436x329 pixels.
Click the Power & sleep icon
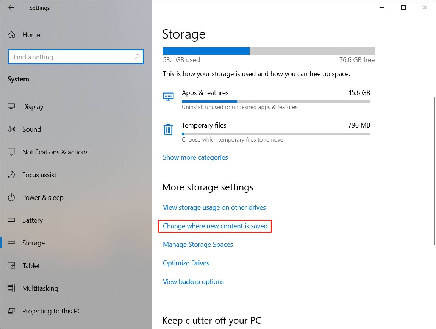pos(12,198)
